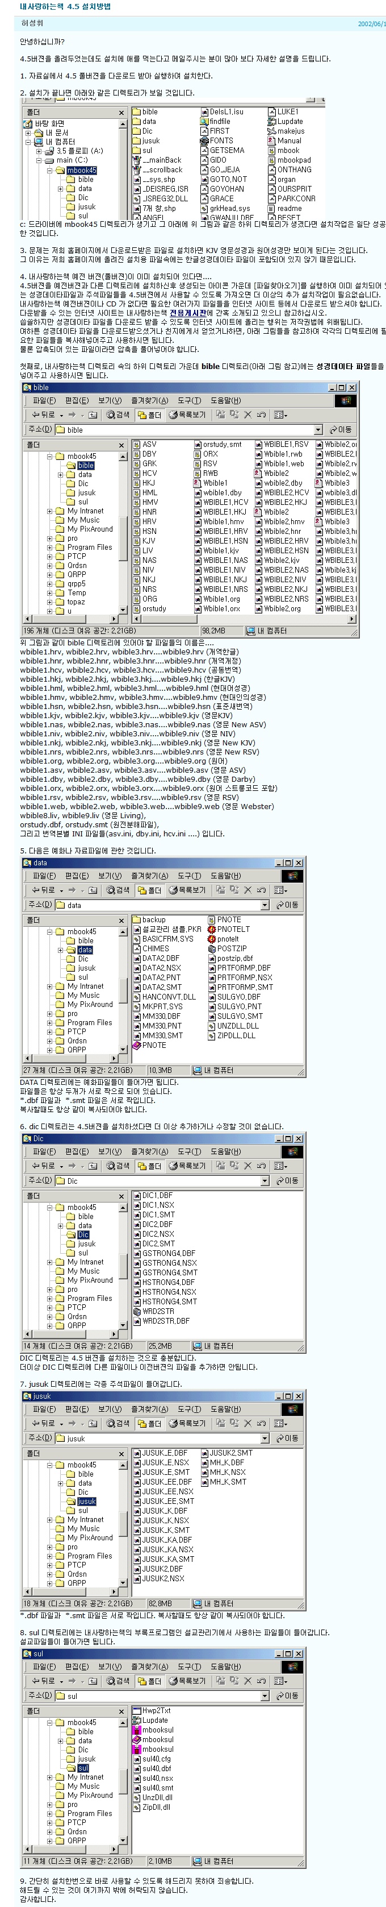The width and height of the screenshot is (386, 1907).
Task: Open the Views dropdown in sul window toolbar
Action: point(280,1681)
